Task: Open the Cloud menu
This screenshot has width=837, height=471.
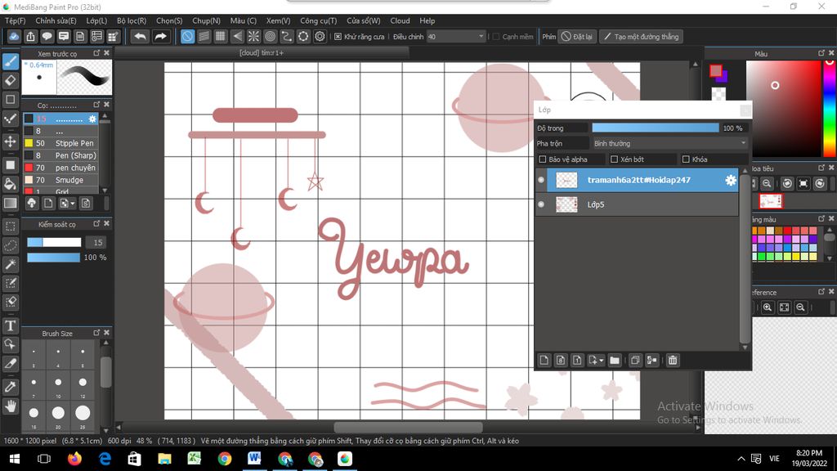Action: [x=400, y=20]
